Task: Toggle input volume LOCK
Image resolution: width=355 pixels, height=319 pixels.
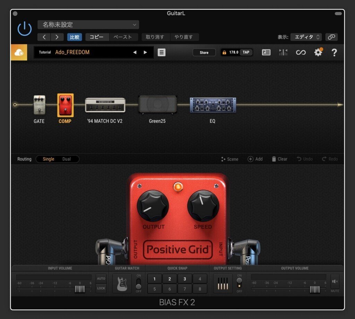Action: pyautogui.click(x=101, y=288)
